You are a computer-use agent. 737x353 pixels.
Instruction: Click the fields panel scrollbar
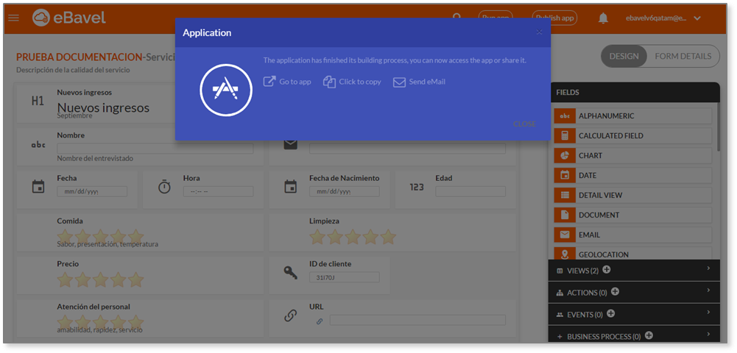[x=718, y=126]
